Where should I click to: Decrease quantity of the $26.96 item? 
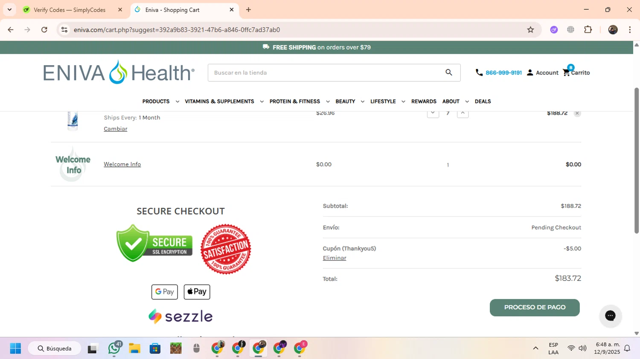pyautogui.click(x=433, y=113)
